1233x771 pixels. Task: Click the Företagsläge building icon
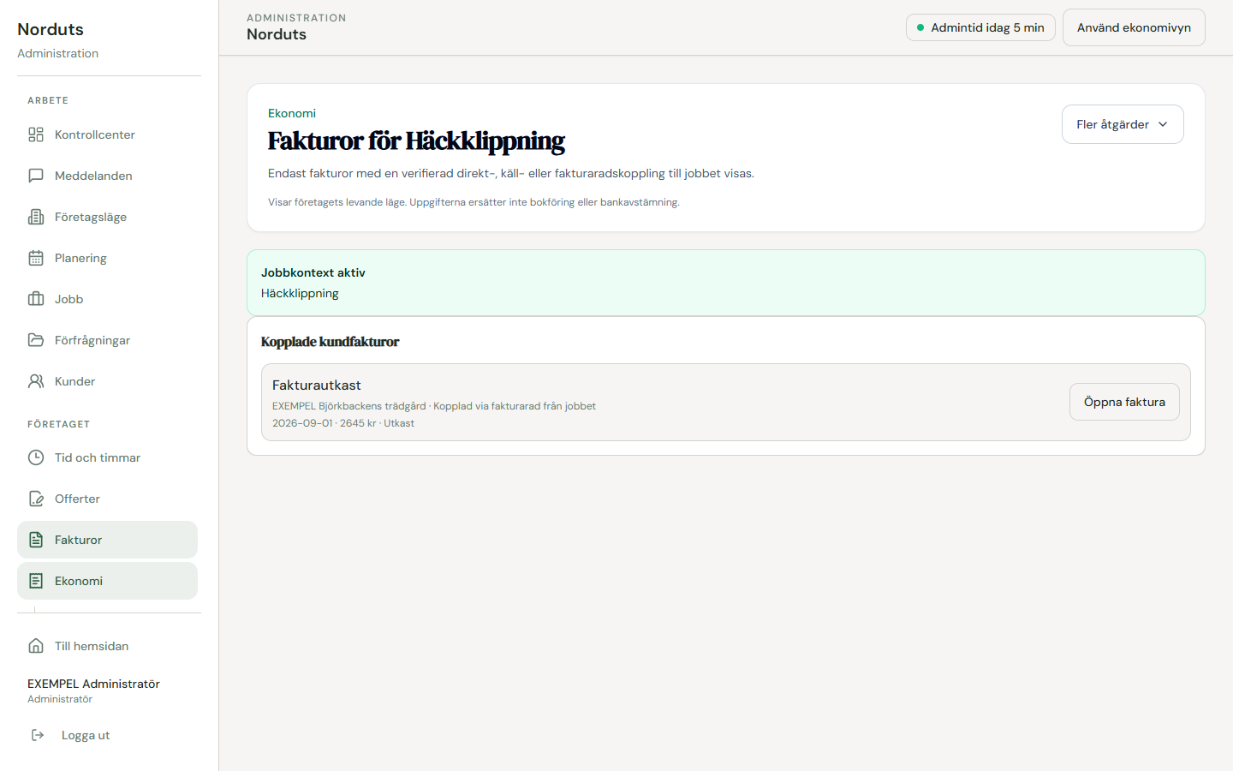[x=36, y=217]
